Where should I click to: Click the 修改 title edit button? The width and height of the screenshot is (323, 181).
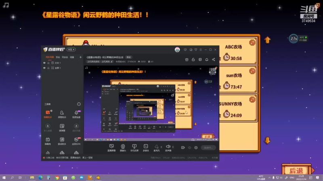pyautogui.click(x=129, y=57)
